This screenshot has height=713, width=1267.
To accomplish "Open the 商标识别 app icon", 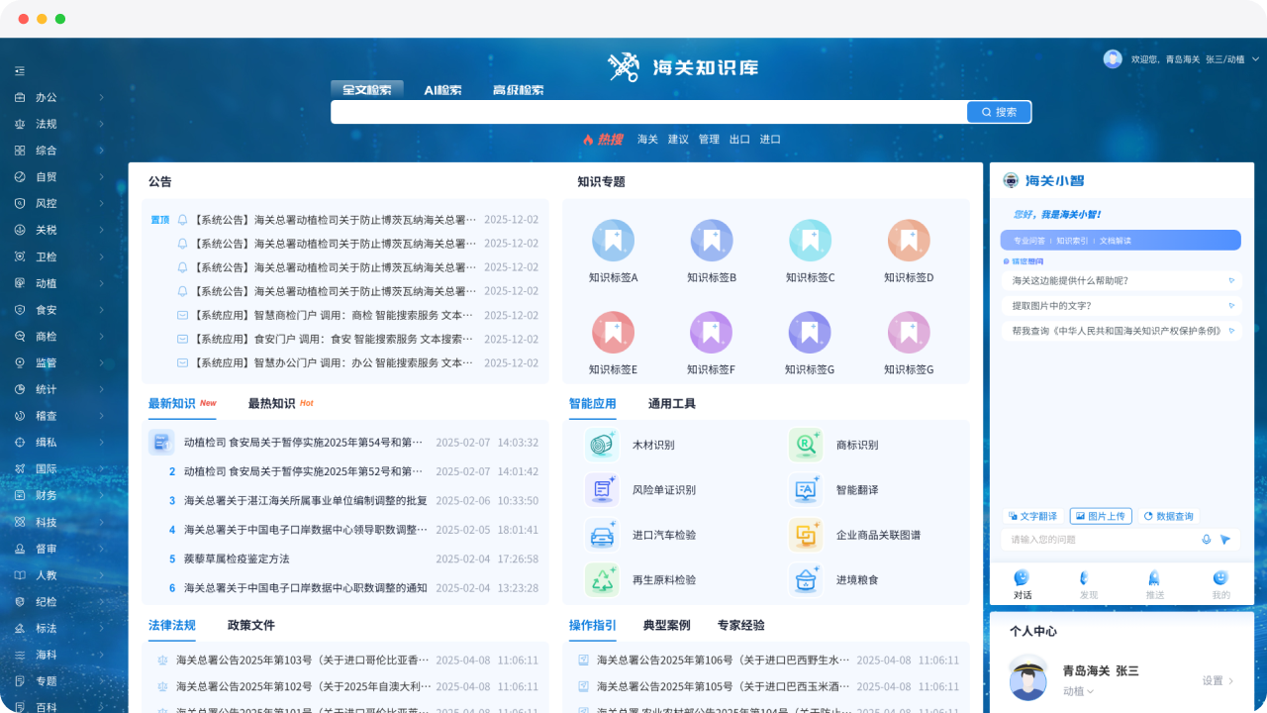I will (806, 446).
